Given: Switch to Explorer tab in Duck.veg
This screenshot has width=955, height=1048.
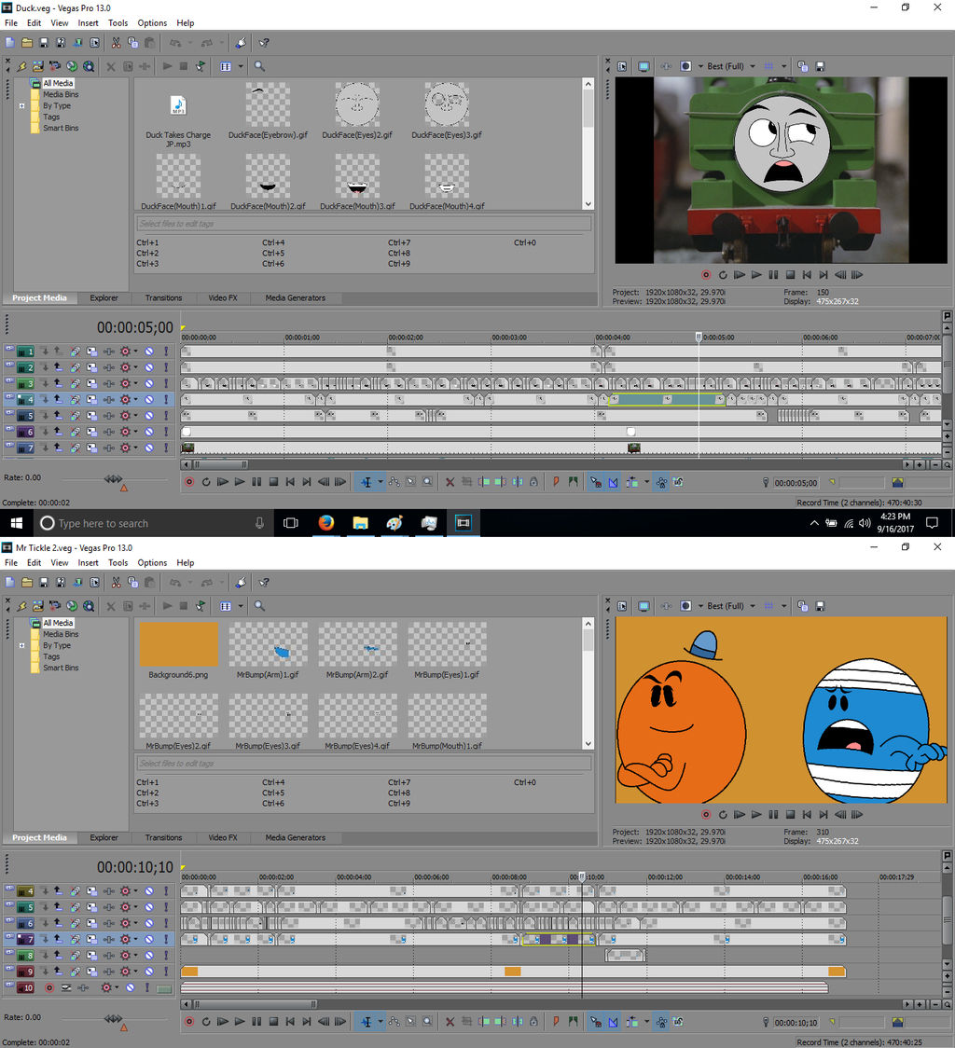Looking at the screenshot, I should 104,298.
